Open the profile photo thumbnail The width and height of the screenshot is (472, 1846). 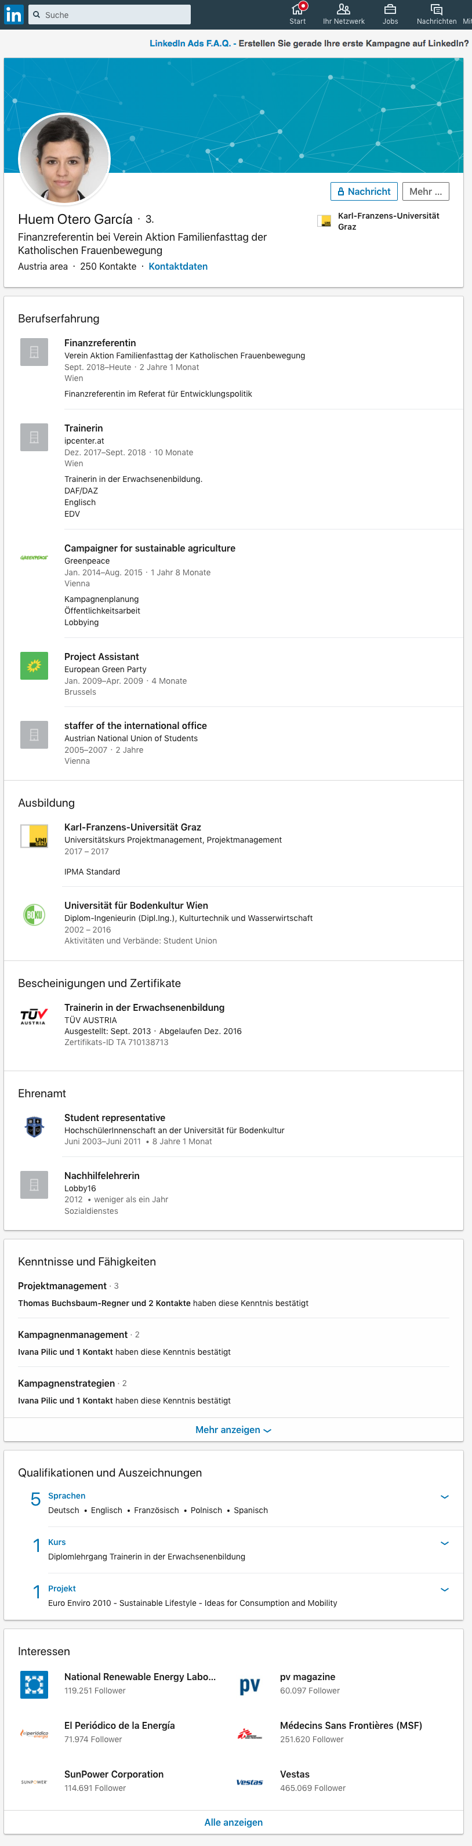point(64,159)
